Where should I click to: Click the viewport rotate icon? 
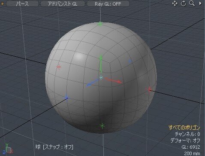point(183,3)
